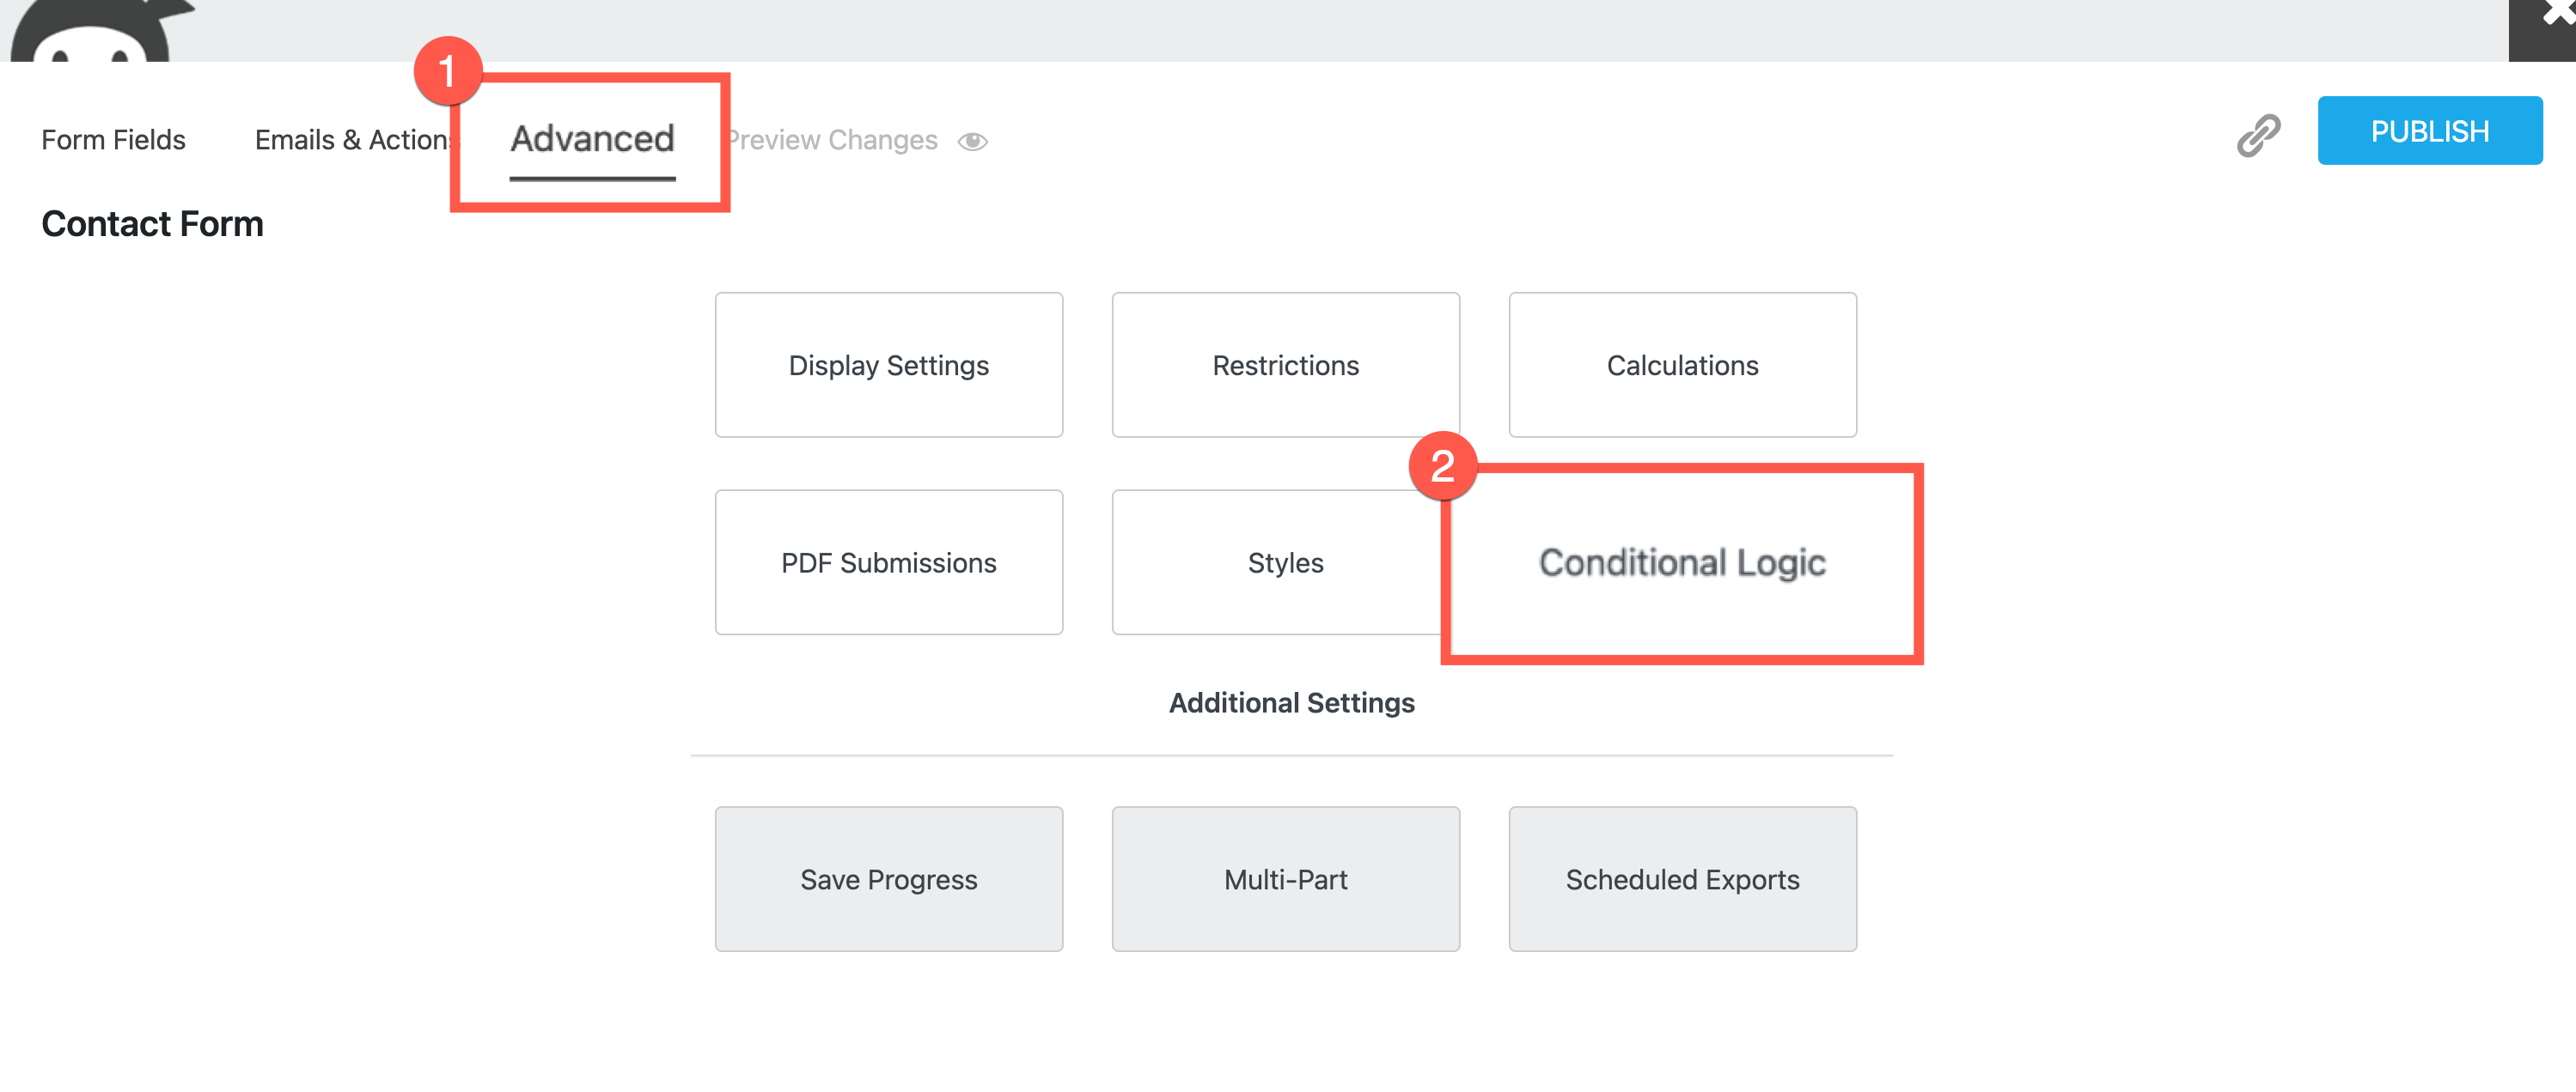Click the Additional Settings heading
Viewport: 2576px width, 1092px height.
click(1291, 702)
